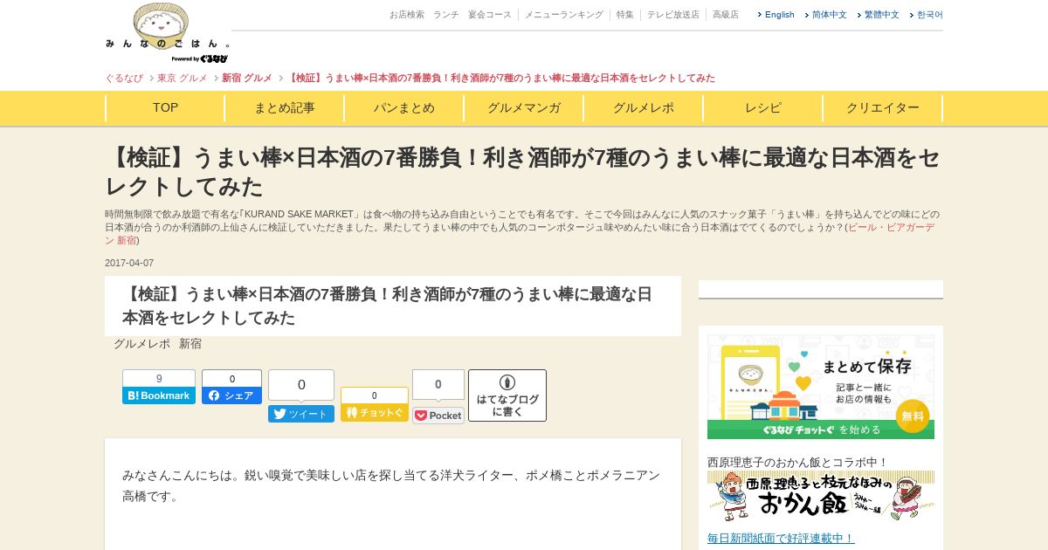The image size is (1048, 550).
Task: Click the グルメレポ category tag
Action: pyautogui.click(x=141, y=344)
